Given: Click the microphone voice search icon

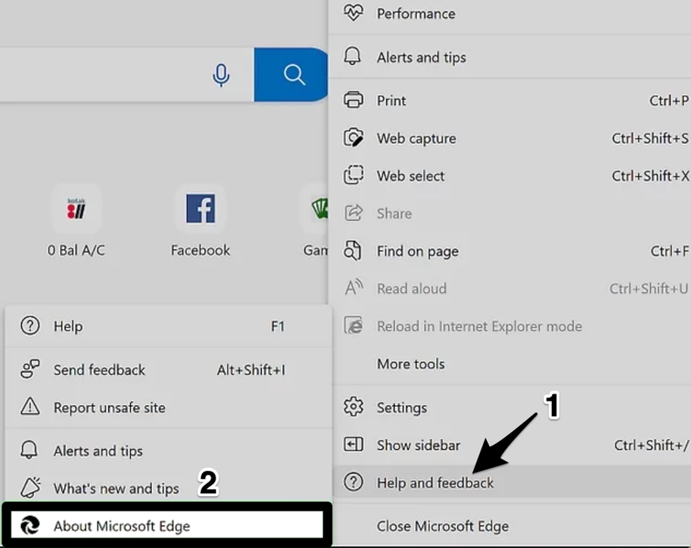Looking at the screenshot, I should click(221, 75).
